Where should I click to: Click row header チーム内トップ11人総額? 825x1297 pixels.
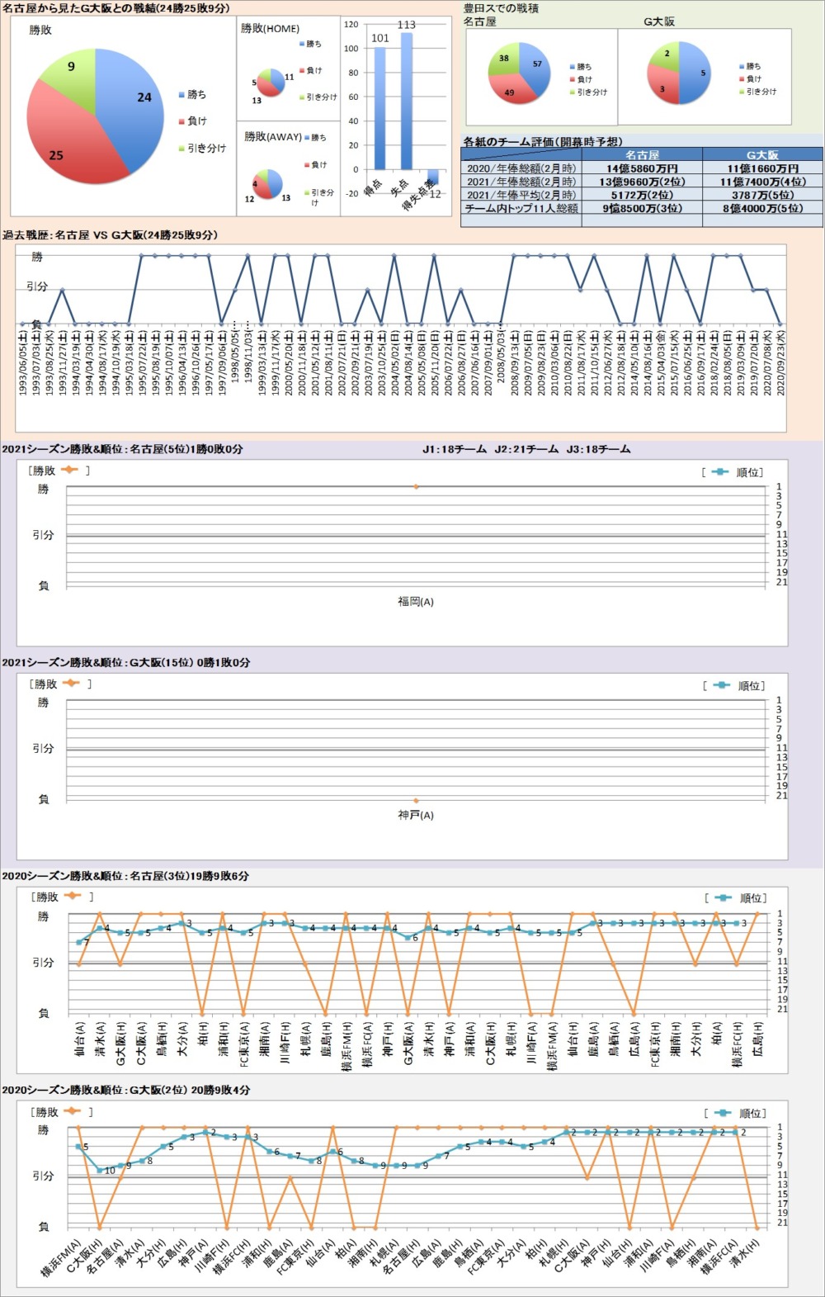tap(521, 208)
